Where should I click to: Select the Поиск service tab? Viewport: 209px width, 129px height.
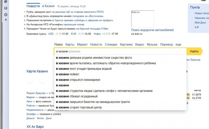(x=58, y=45)
